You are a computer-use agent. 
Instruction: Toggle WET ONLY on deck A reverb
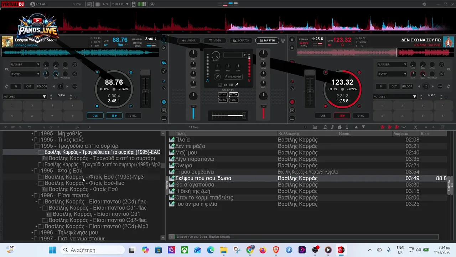click(65, 74)
